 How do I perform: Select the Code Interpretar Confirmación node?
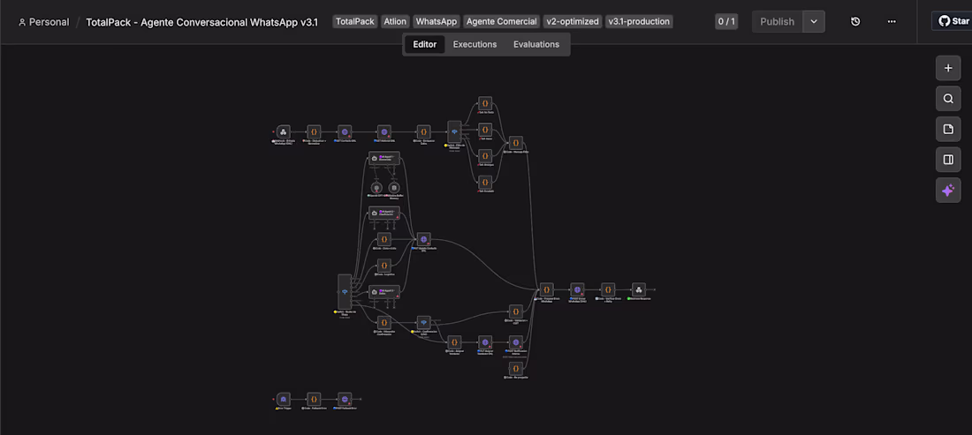pyautogui.click(x=384, y=322)
